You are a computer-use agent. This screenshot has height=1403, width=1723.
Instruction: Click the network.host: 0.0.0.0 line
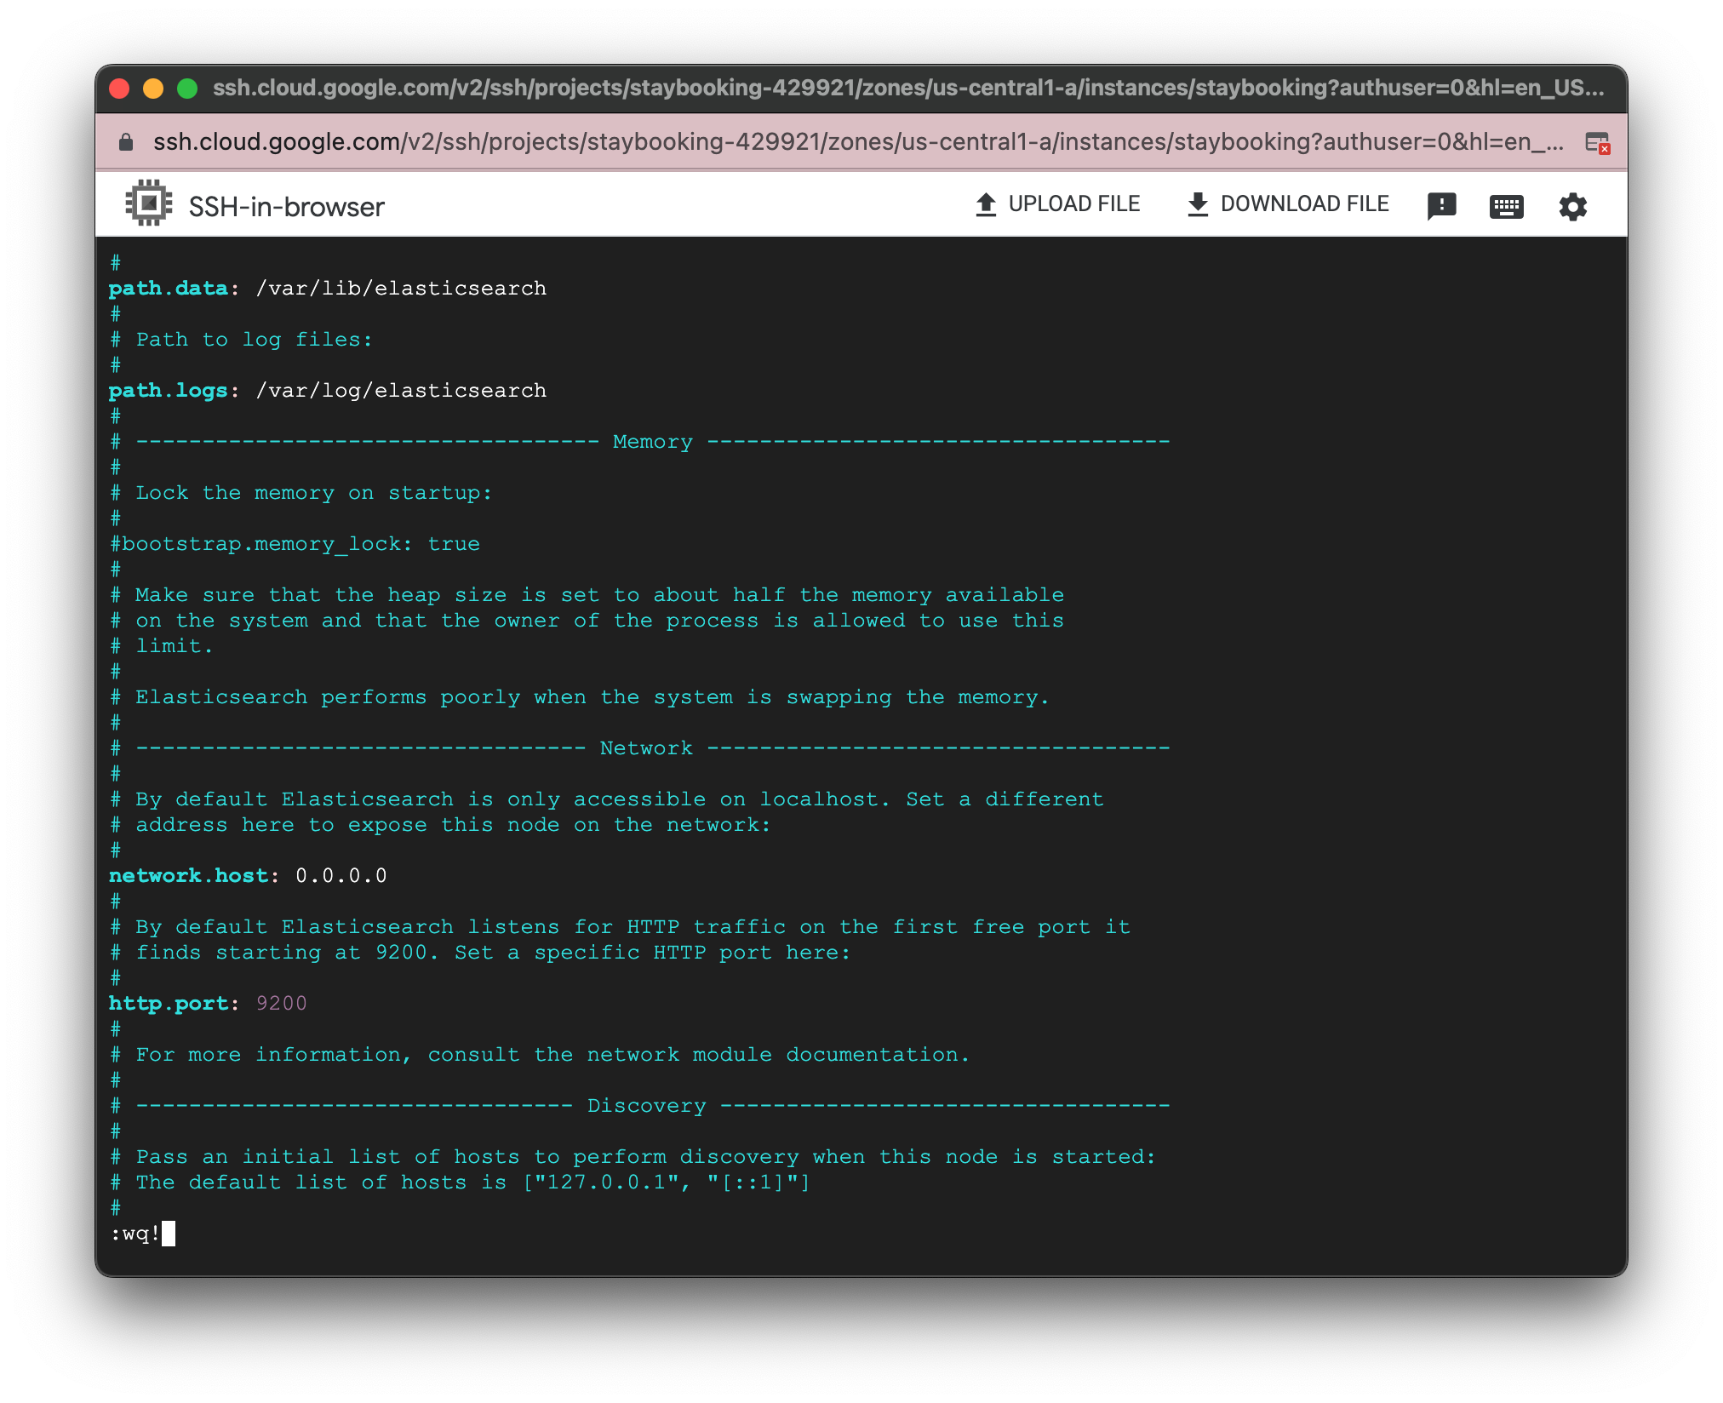click(x=247, y=875)
